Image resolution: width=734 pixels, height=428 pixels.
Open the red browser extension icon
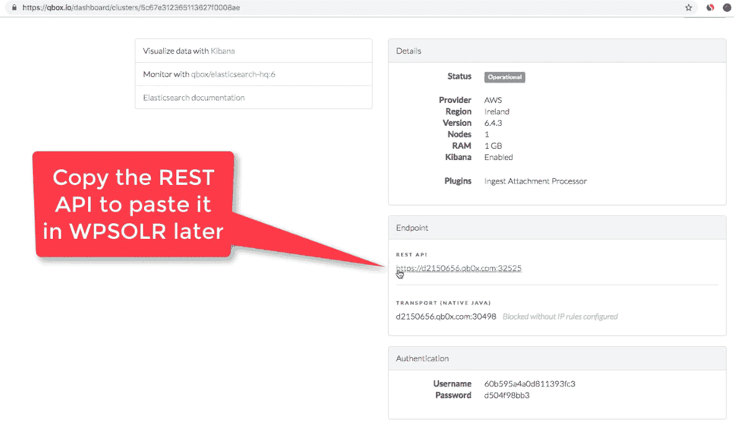tap(710, 7)
